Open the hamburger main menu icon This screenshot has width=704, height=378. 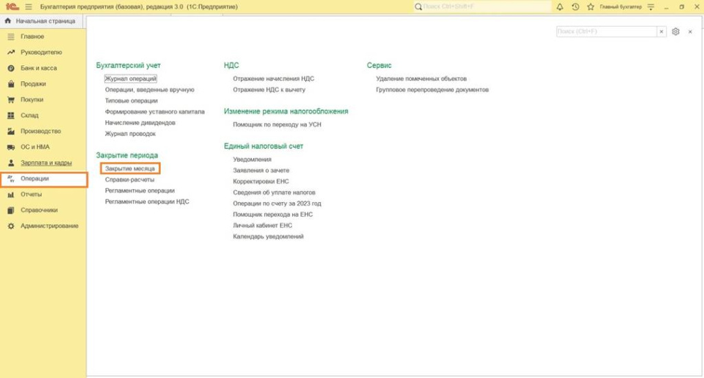pyautogui.click(x=28, y=6)
